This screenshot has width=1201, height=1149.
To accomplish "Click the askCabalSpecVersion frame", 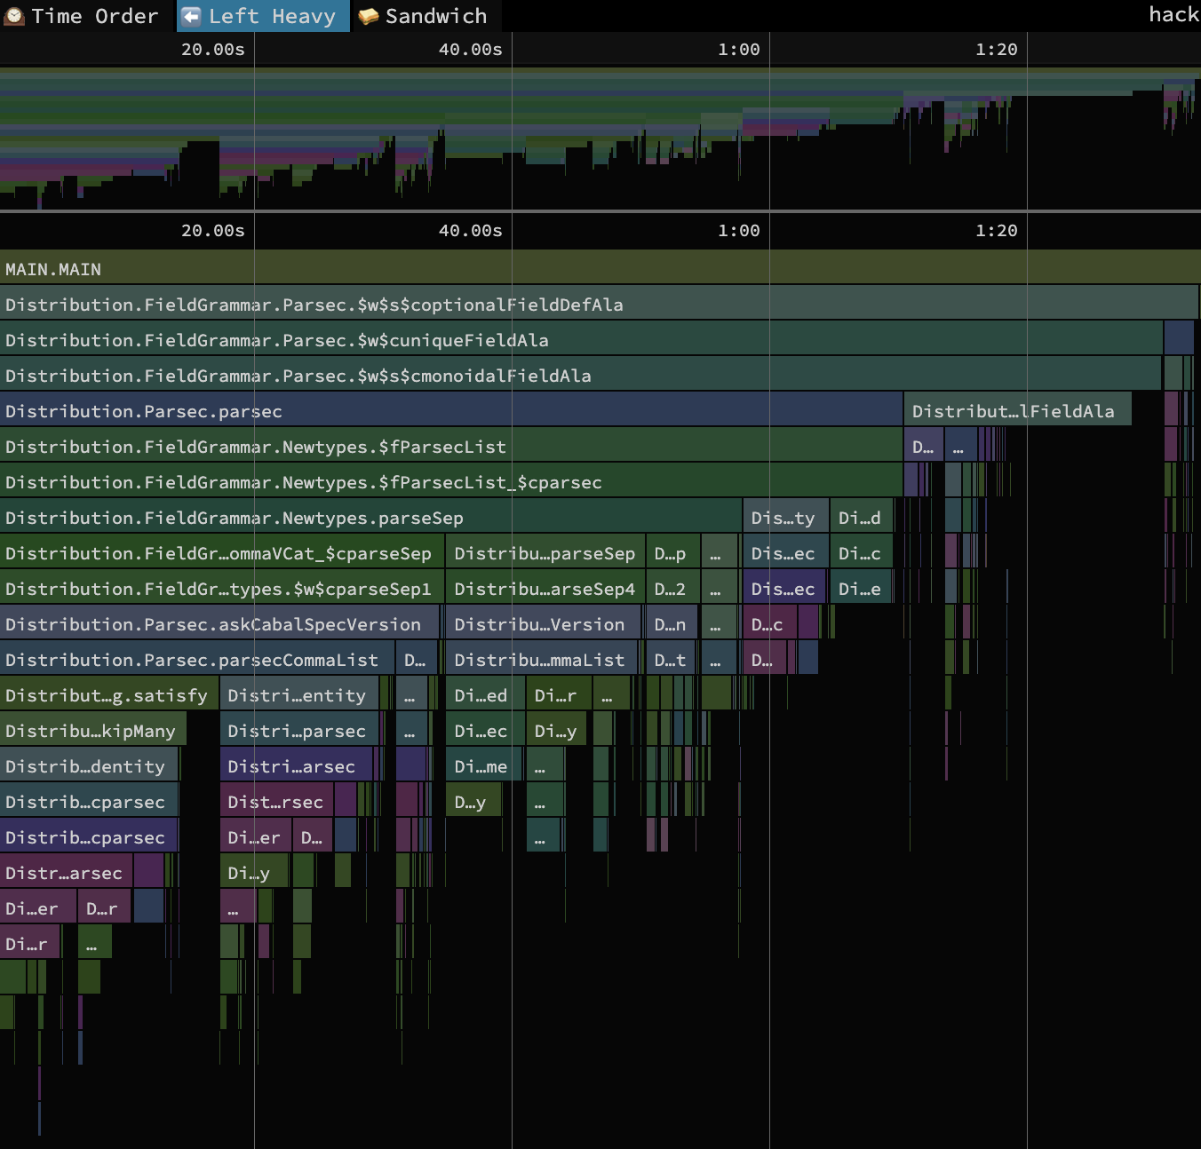I will (213, 624).
